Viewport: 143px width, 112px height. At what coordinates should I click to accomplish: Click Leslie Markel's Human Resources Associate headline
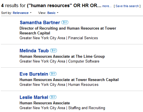point(45,103)
